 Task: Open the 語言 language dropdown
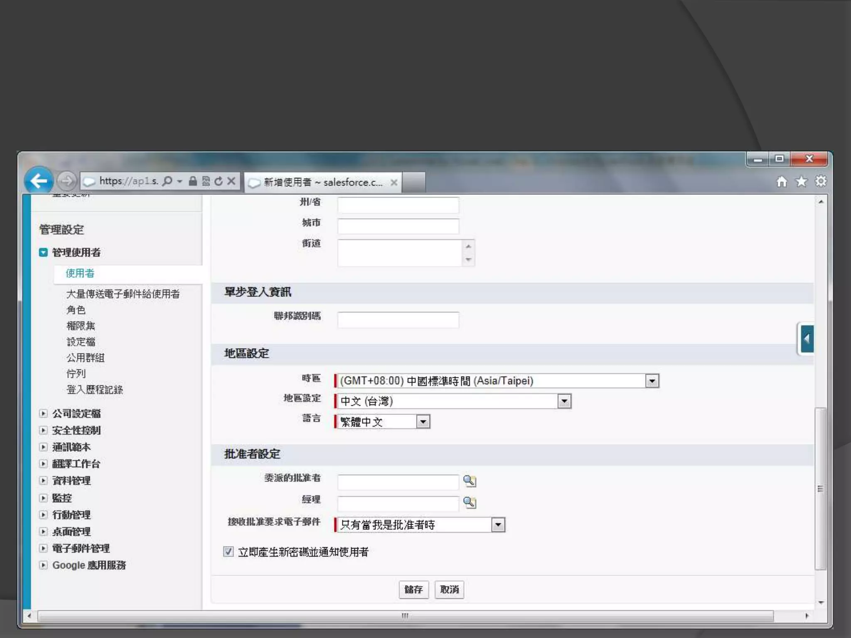(x=423, y=422)
